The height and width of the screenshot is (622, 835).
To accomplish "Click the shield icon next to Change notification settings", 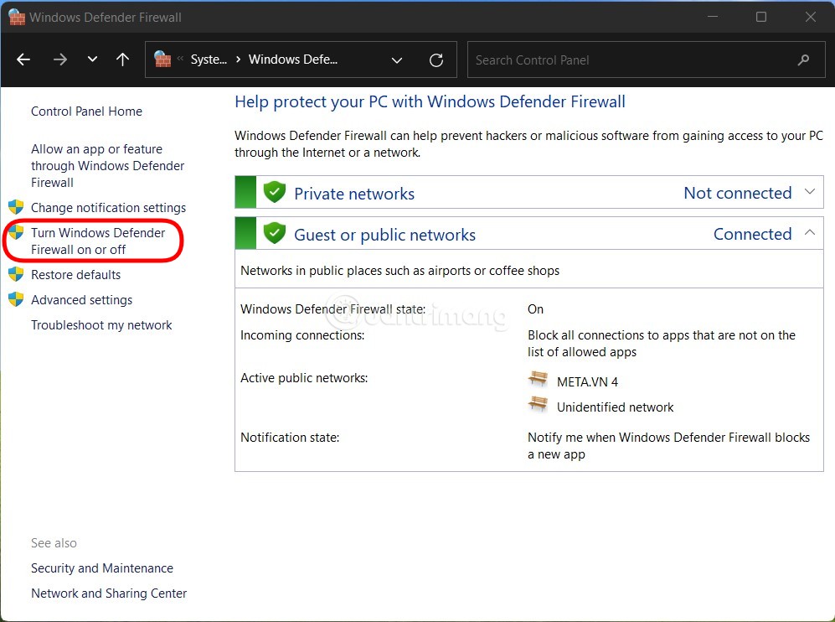I will 17,207.
